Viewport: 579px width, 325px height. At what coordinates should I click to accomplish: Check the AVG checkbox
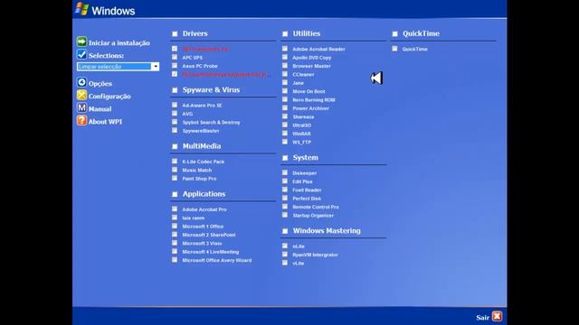175,114
